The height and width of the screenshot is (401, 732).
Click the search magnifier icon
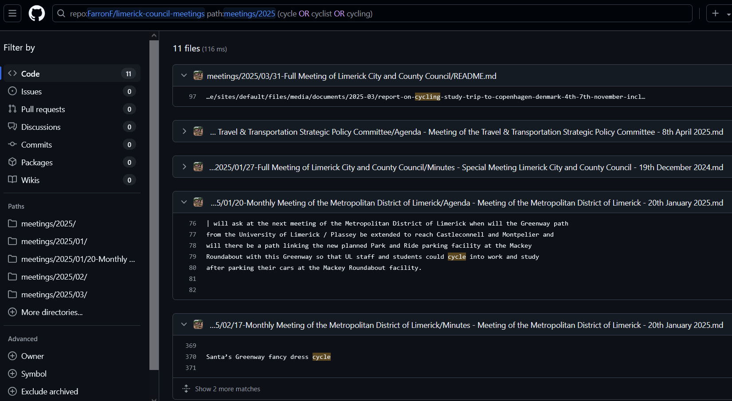[61, 13]
